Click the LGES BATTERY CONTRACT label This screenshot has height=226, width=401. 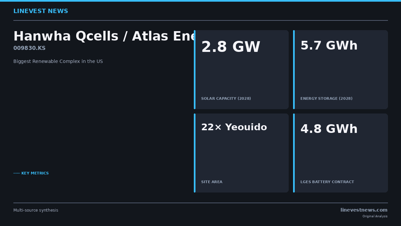click(327, 182)
